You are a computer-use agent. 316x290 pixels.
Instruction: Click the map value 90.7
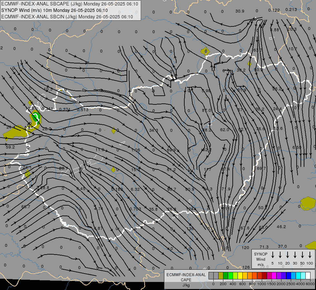click(171, 189)
